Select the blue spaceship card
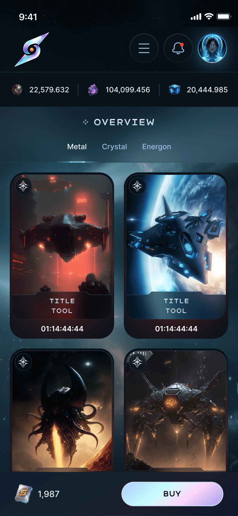The height and width of the screenshot is (516, 238). (176, 256)
